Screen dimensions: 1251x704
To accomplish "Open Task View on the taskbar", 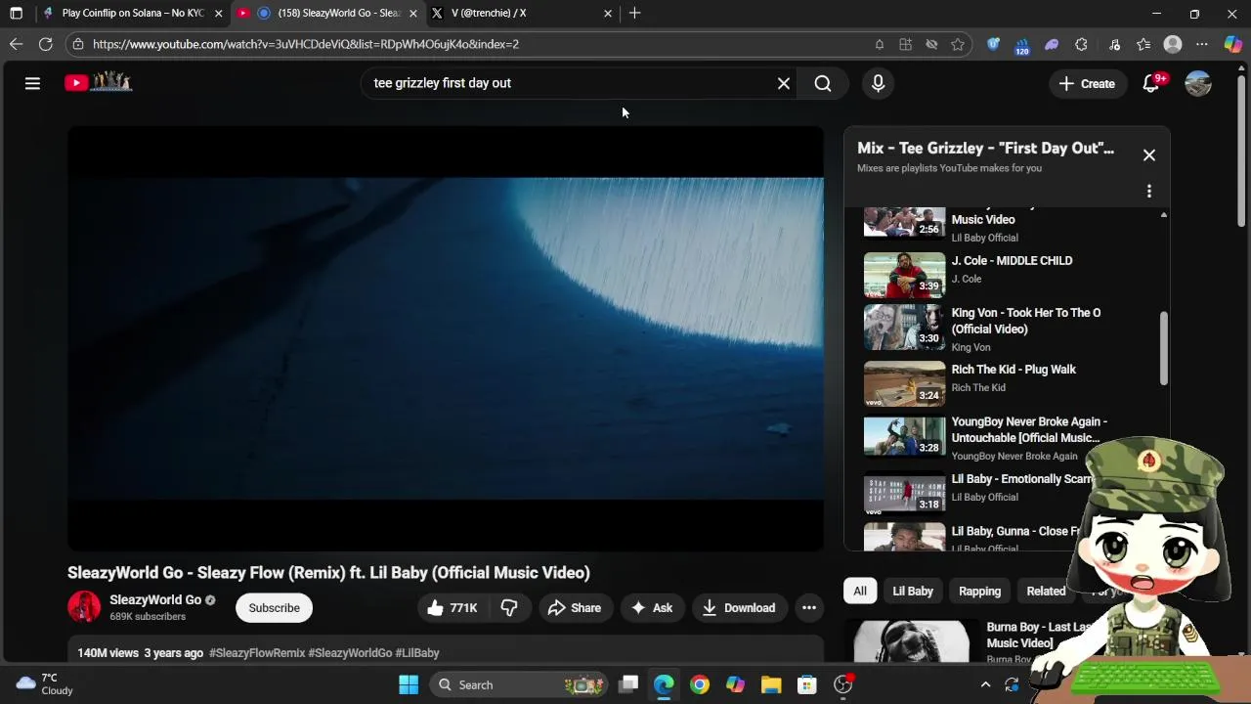I will pos(628,684).
